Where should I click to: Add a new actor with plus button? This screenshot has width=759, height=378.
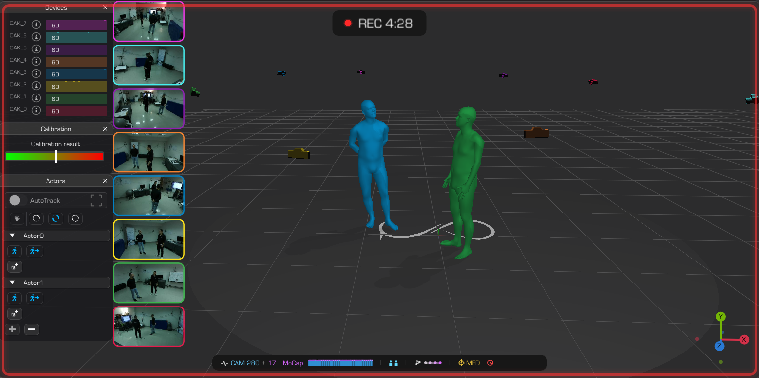coord(13,330)
